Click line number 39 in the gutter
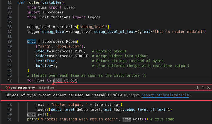The height and width of the screenshot is (124, 212). (x=10, y=41)
